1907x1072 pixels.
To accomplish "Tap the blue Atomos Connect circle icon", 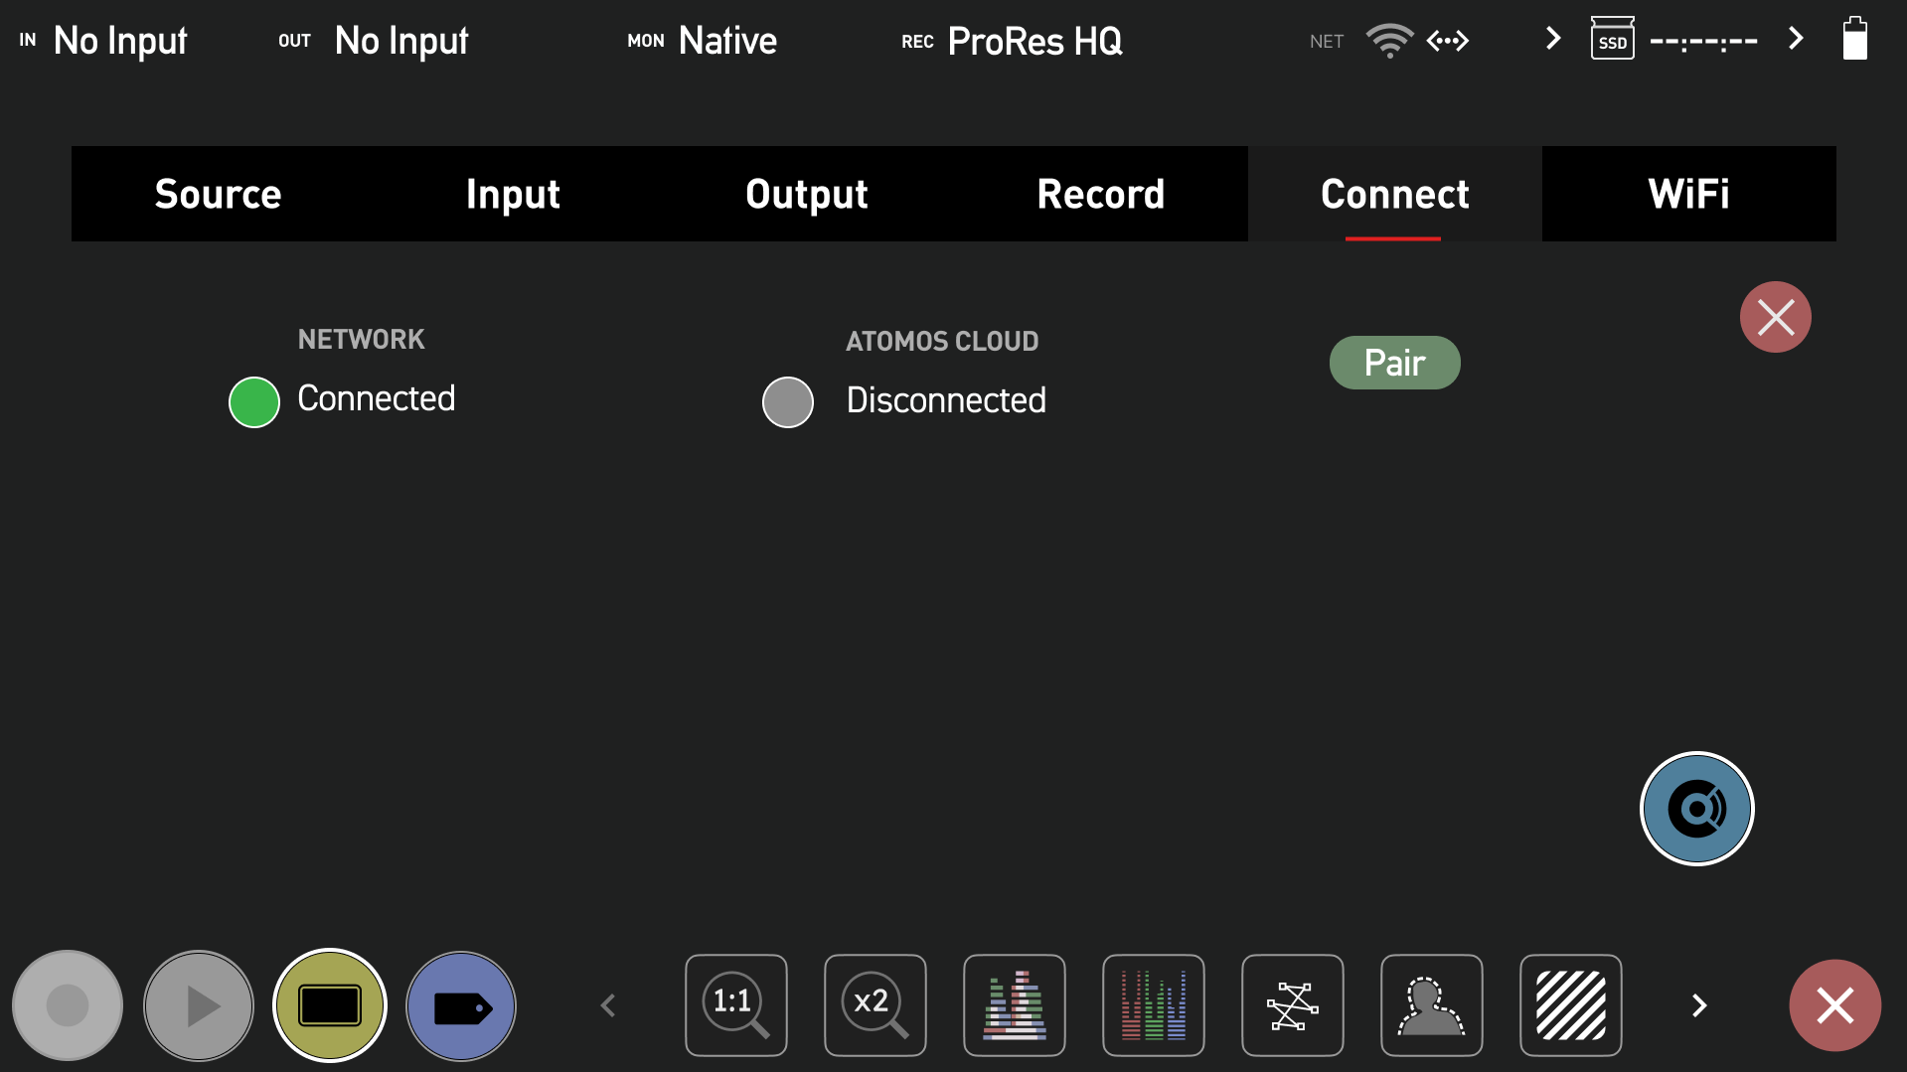I will tap(1696, 809).
